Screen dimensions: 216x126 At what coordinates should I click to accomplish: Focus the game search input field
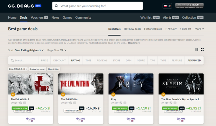click(97, 6)
